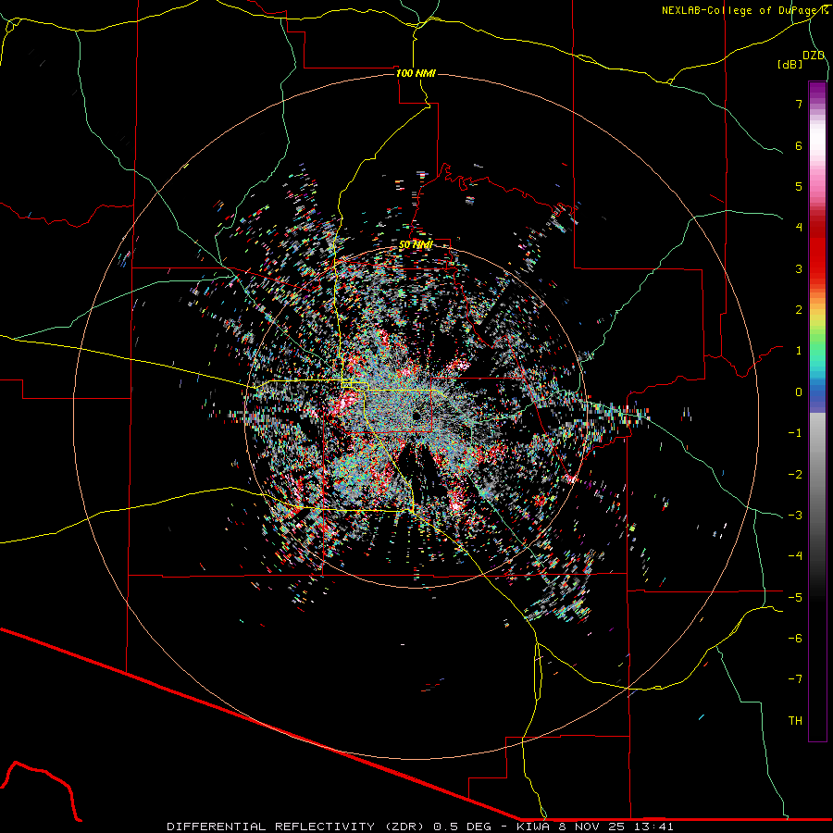Image resolution: width=833 pixels, height=833 pixels.
Task: Click the 100 NMI range ring label
Action: [x=416, y=73]
